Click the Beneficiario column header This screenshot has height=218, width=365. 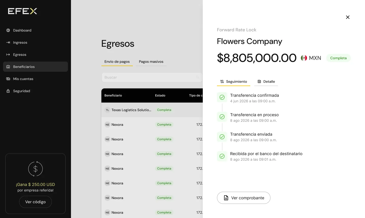pyautogui.click(x=113, y=95)
